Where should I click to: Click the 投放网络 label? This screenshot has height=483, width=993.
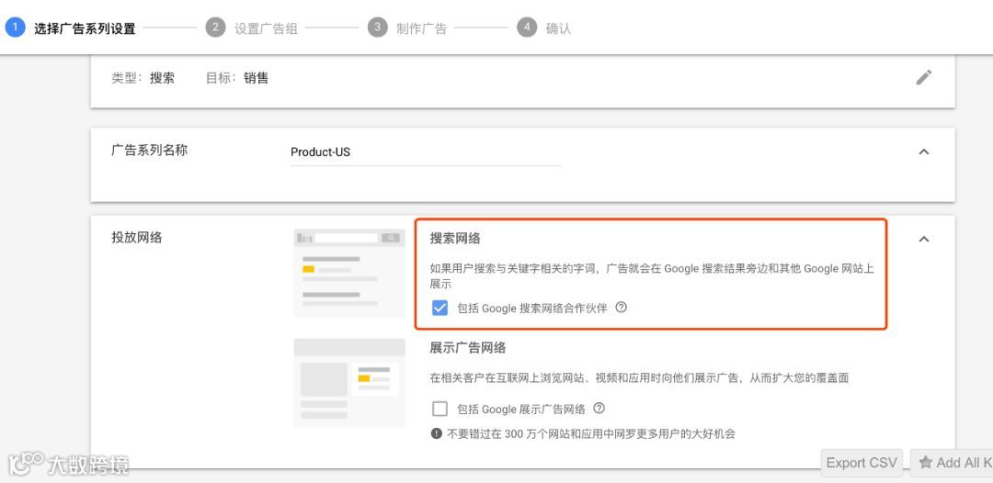coord(137,238)
